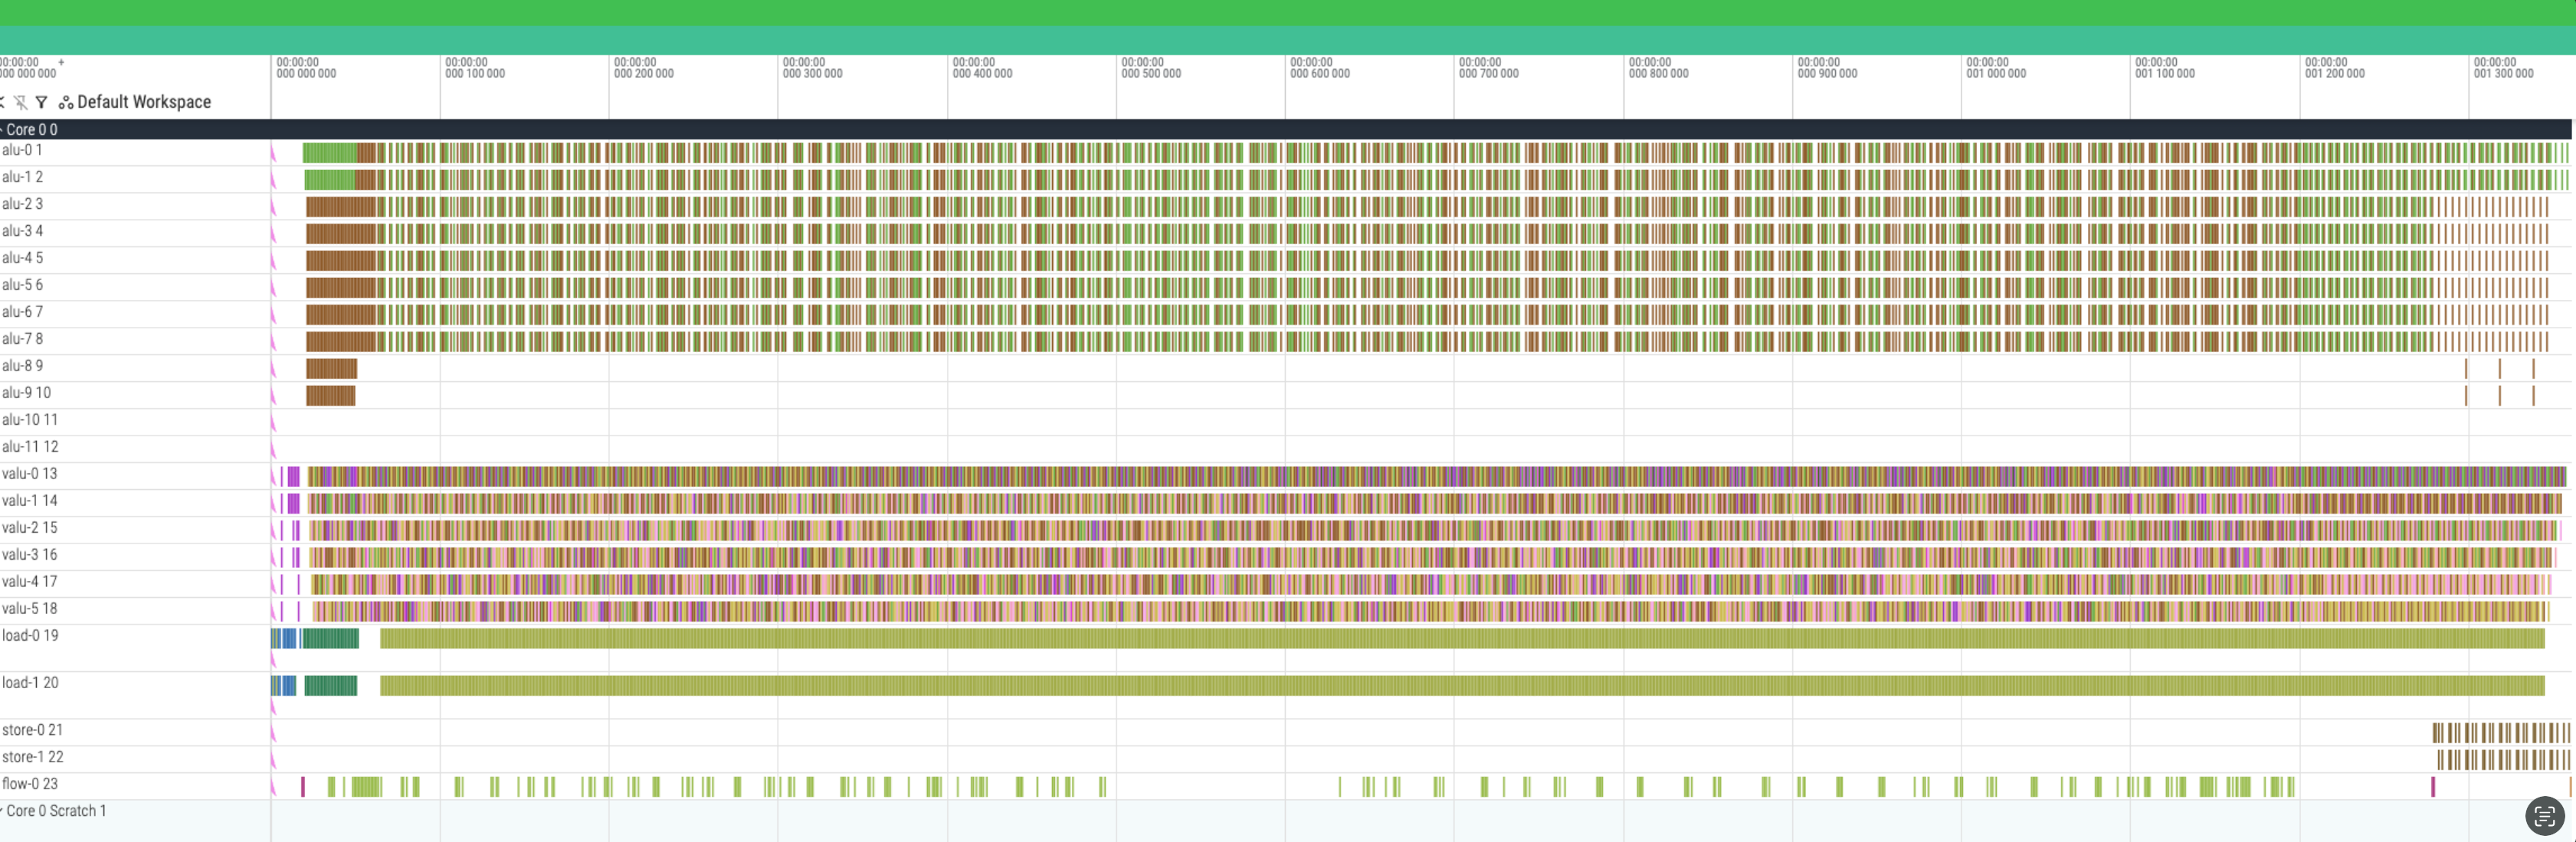Click the valu-5 track name
This screenshot has width=2576, height=842.
tap(30, 609)
